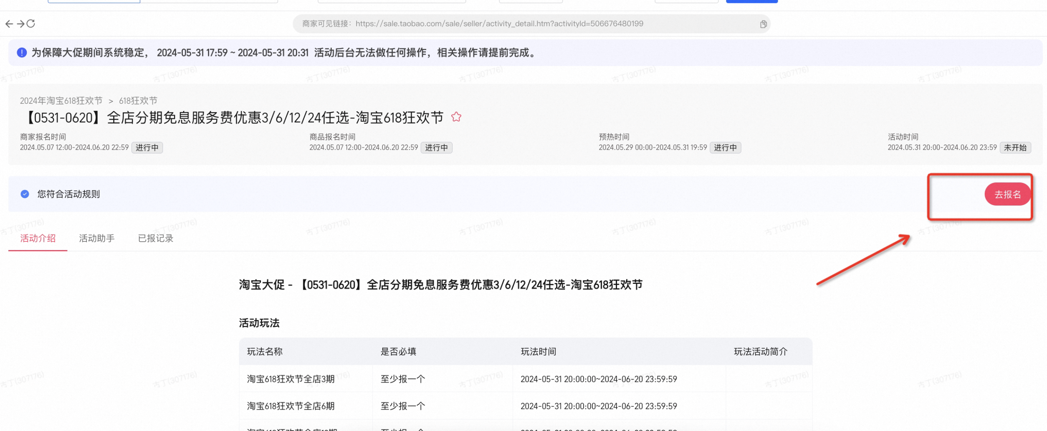Click 玩法活动简介 column header

pos(761,352)
